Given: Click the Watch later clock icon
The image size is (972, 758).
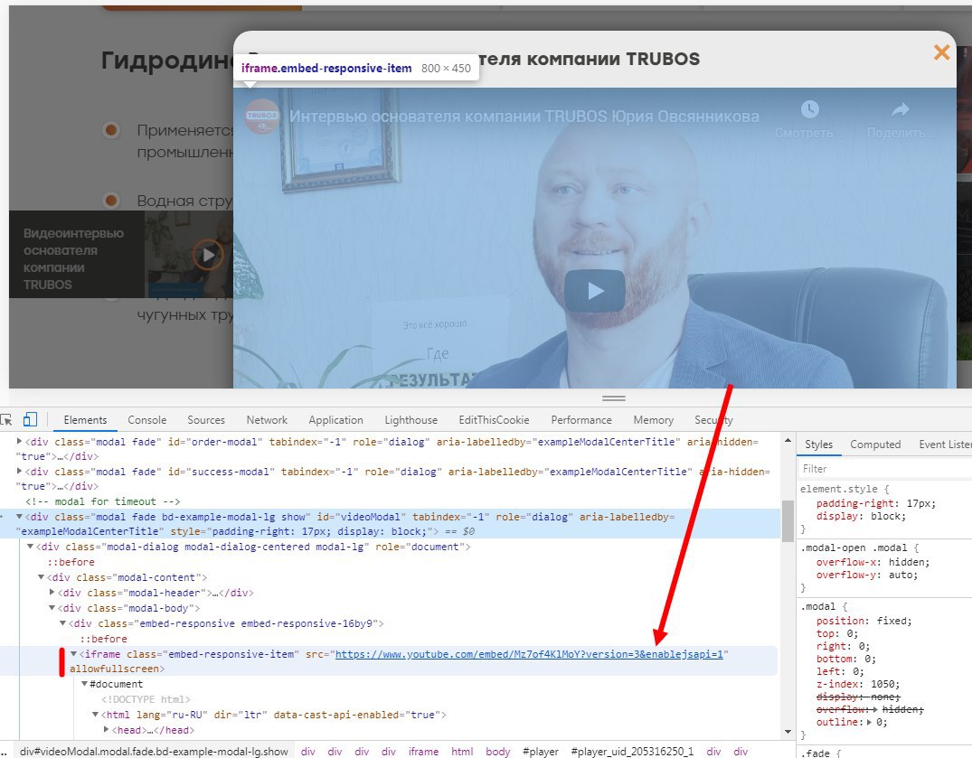Looking at the screenshot, I should tap(809, 109).
